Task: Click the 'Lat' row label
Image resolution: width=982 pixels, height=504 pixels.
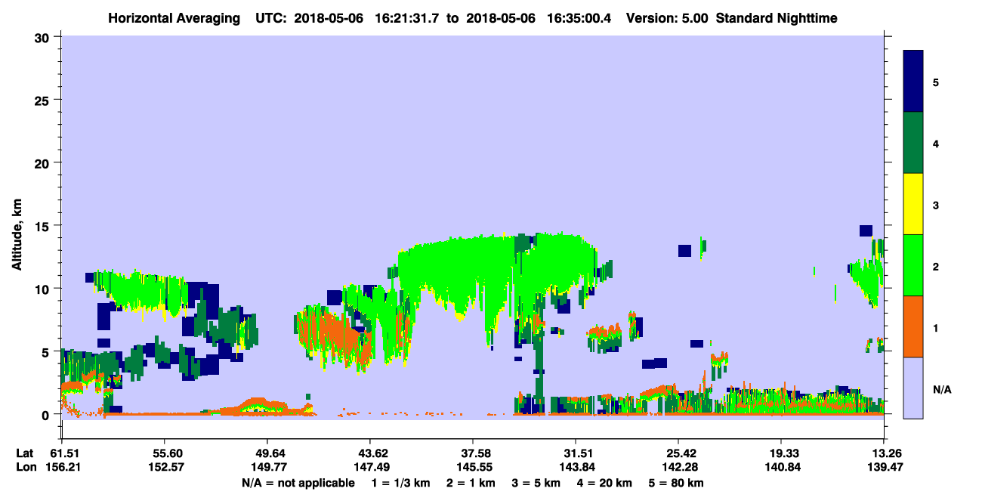Action: click(25, 453)
